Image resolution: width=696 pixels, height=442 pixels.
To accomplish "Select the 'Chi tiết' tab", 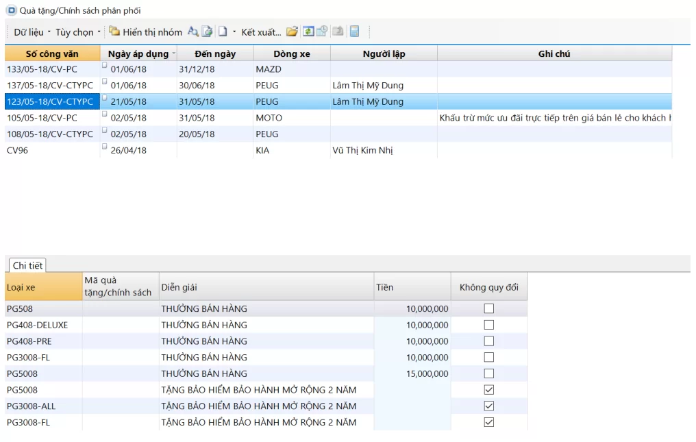I will pos(27,266).
